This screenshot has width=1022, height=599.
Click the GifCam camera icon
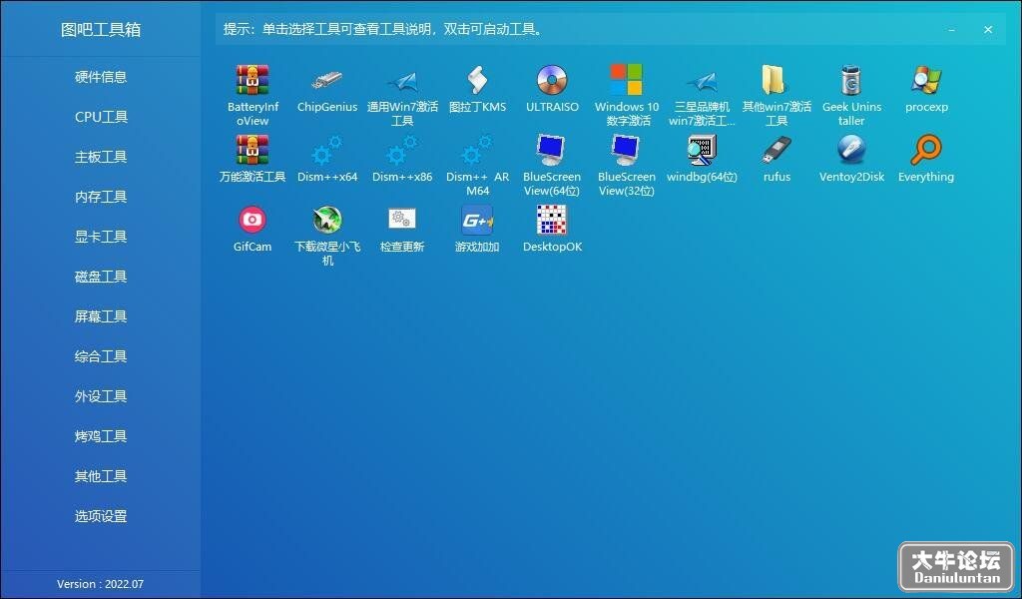[253, 220]
